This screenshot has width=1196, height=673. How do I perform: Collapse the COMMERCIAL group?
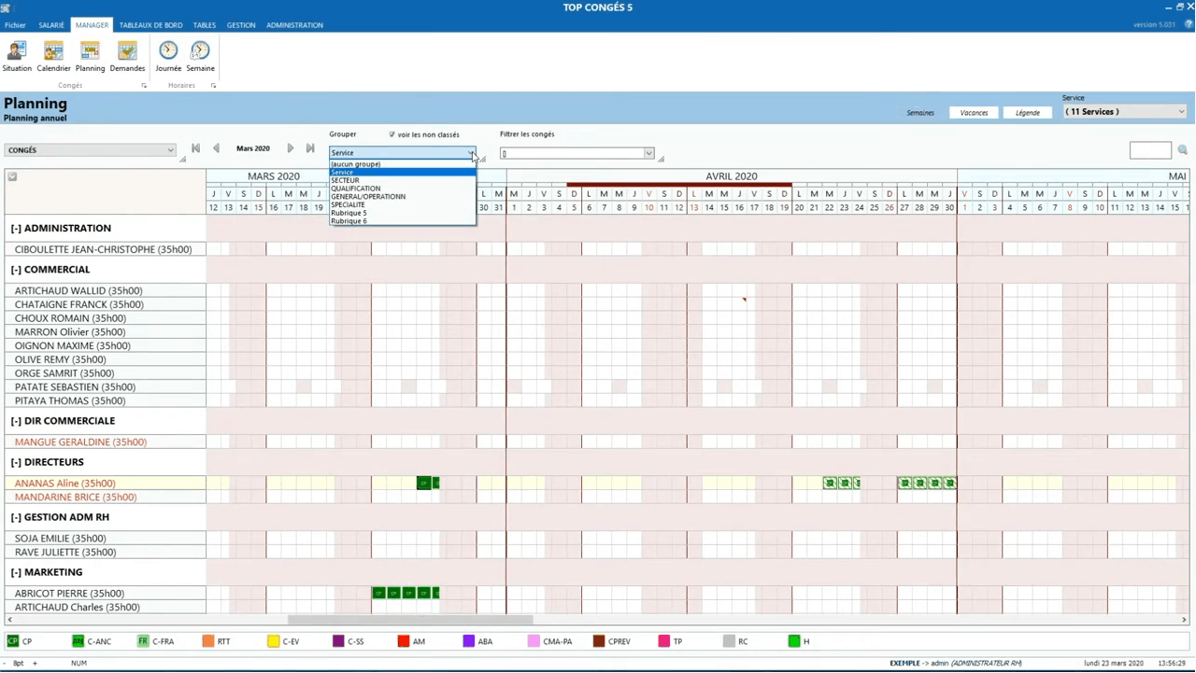(16, 270)
